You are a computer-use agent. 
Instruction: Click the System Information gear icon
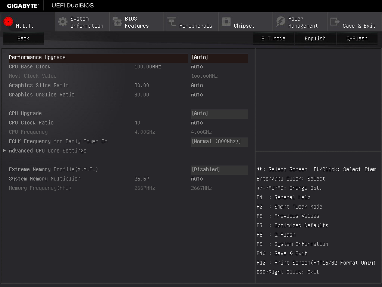tap(63, 22)
